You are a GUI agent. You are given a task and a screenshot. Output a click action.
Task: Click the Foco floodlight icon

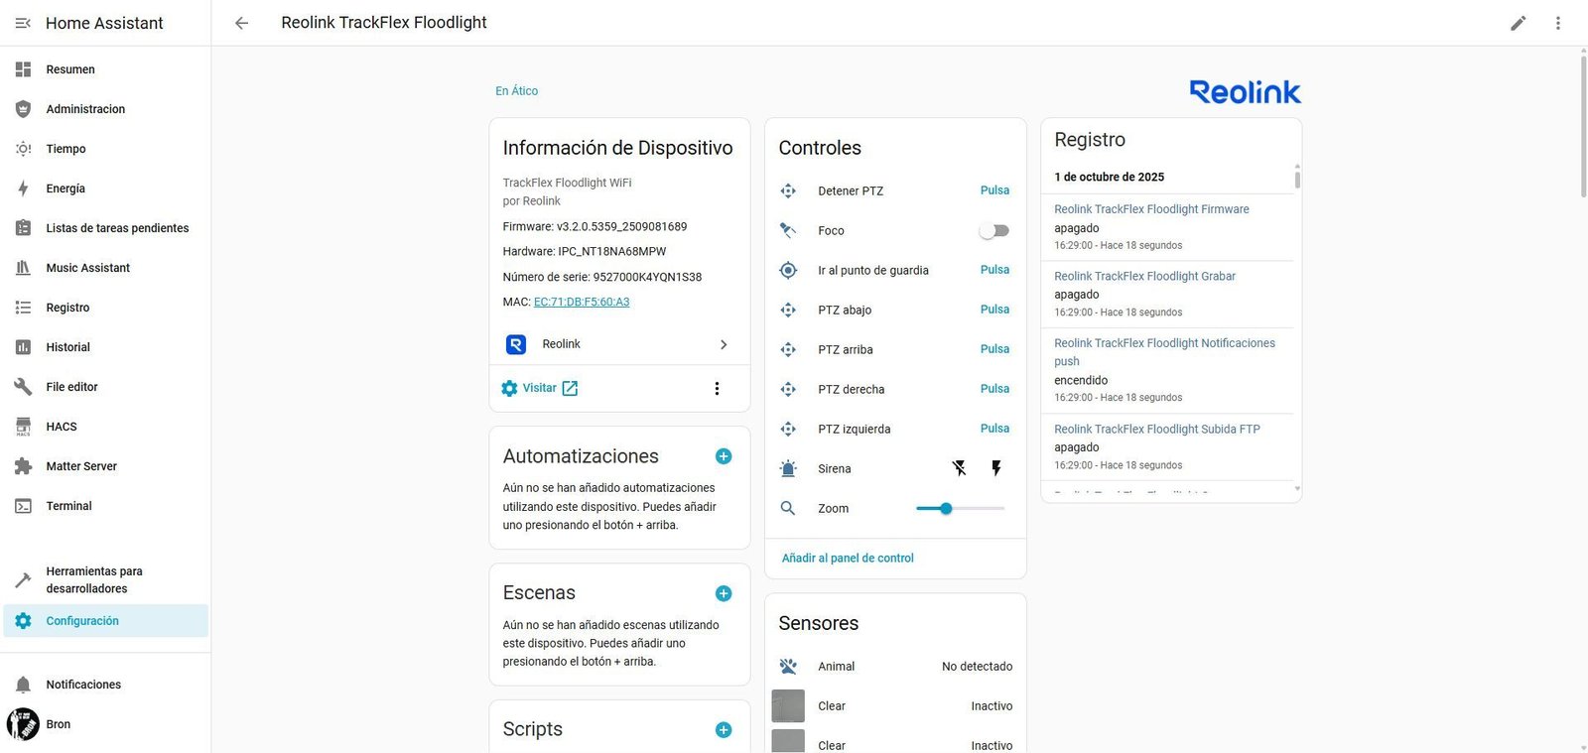pos(788,230)
